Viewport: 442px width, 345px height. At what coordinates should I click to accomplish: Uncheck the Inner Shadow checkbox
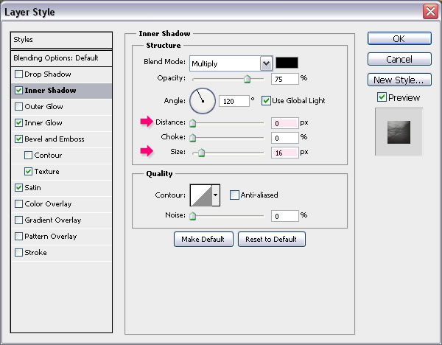click(x=18, y=90)
